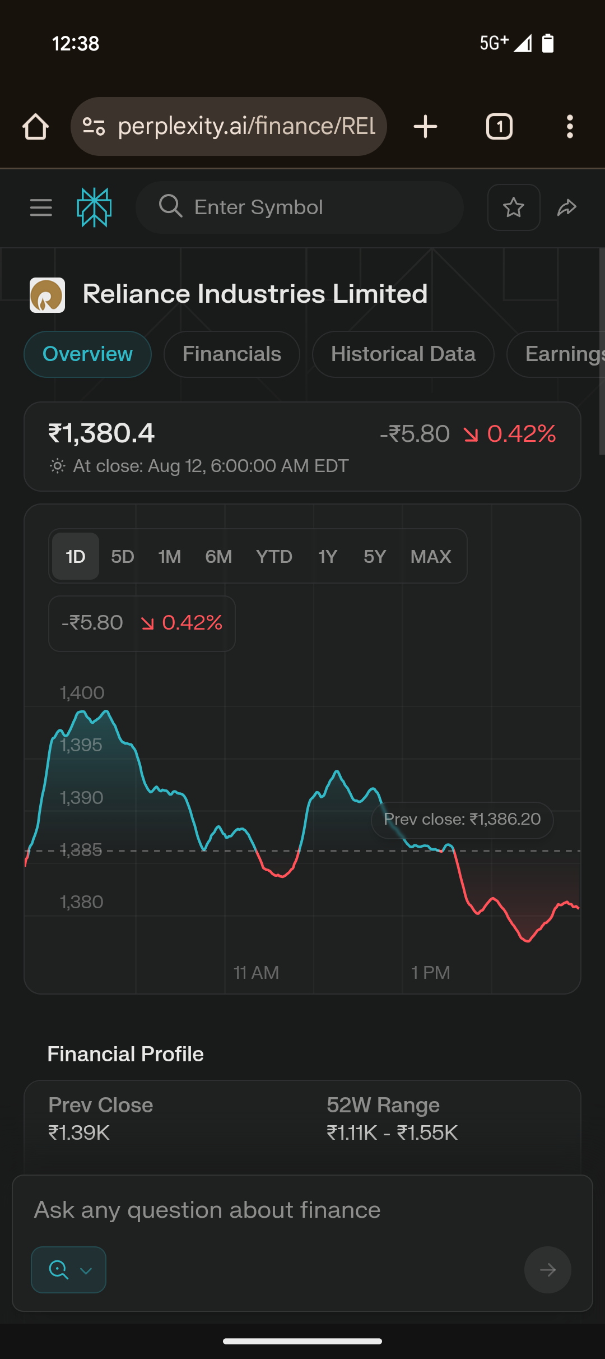This screenshot has height=1359, width=605.
Task: Focus the Enter Symbol search field
Action: pyautogui.click(x=300, y=207)
